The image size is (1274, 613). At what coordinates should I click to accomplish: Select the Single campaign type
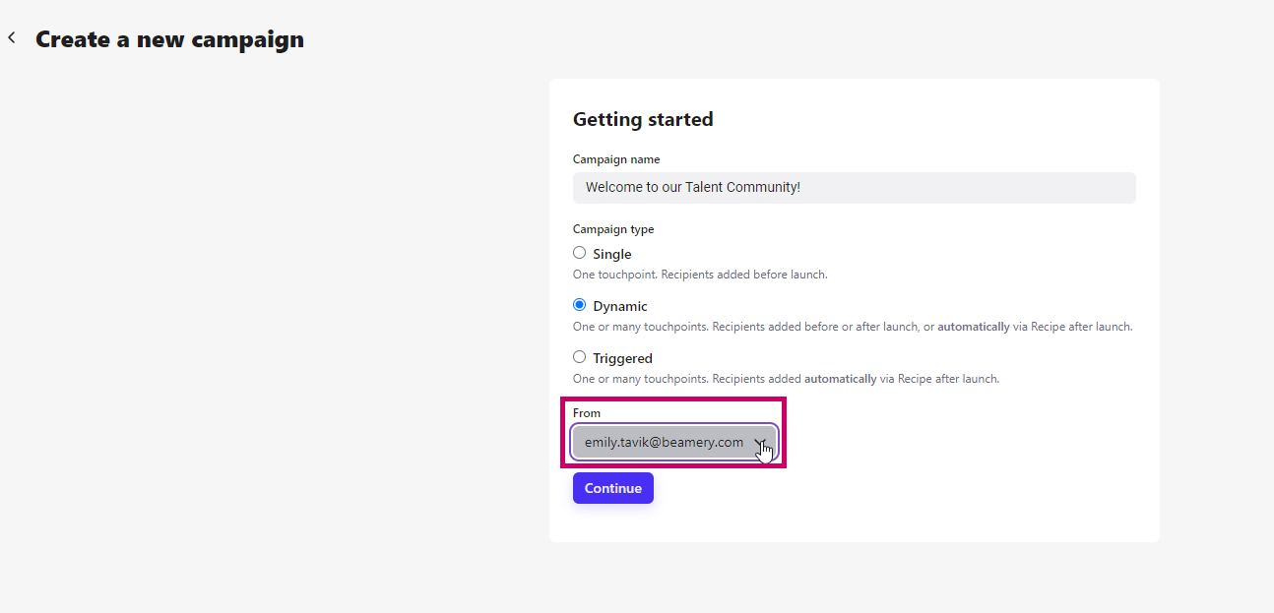(x=579, y=253)
